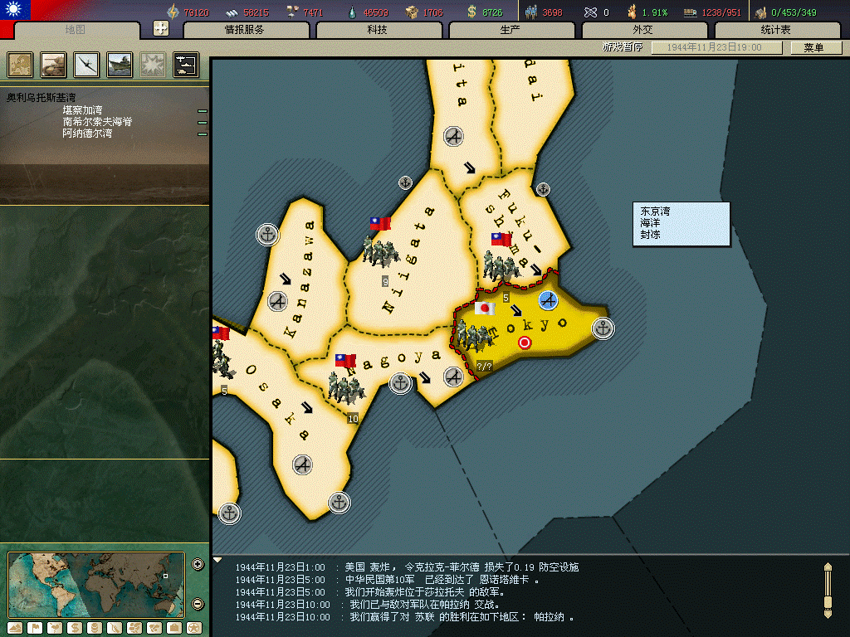Open the 外交 tab
This screenshot has width=850, height=637.
coord(643,30)
